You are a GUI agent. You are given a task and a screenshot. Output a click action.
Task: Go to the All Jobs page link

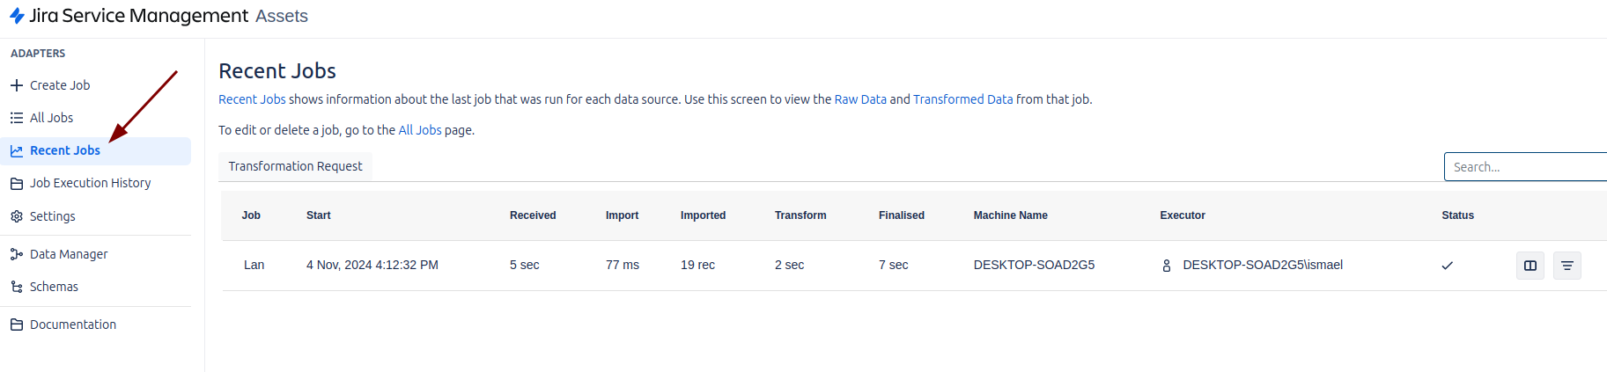420,130
